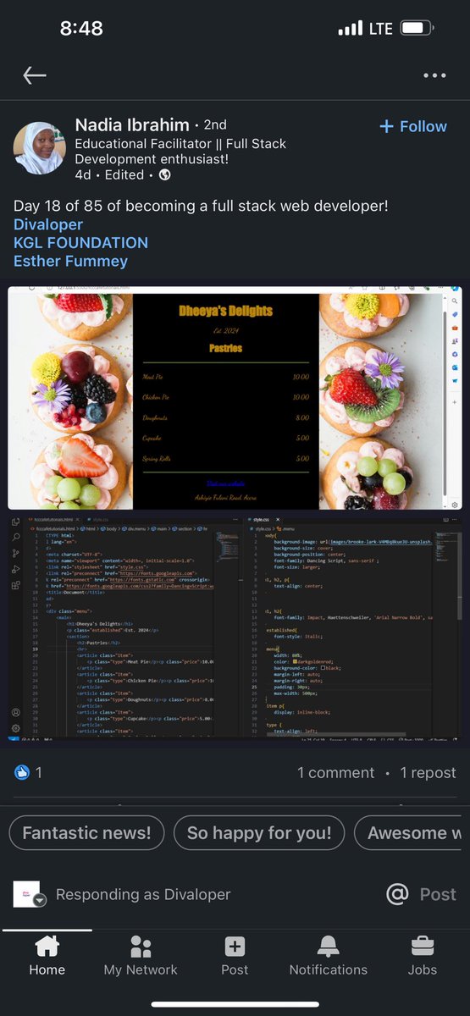Open the Divaloper mention link
Viewport: 470px width, 1016px height.
[48, 224]
